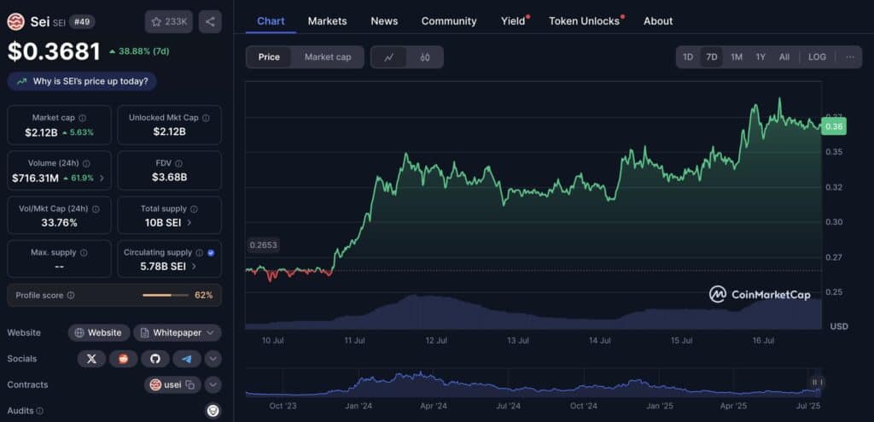Open the GitHub social link
Viewport: 874px width, 422px height.
point(155,359)
